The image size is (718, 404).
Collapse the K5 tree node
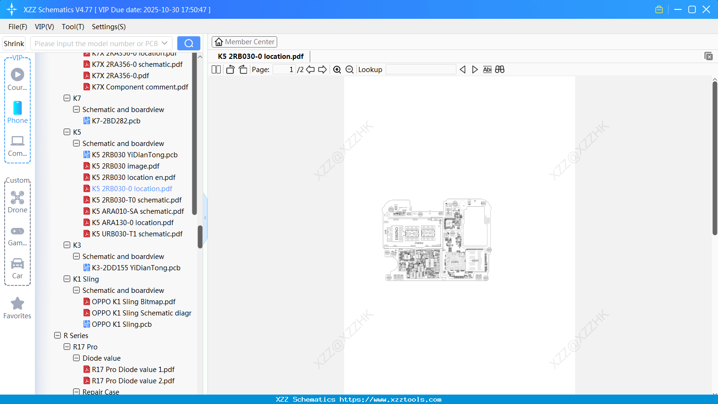click(67, 132)
